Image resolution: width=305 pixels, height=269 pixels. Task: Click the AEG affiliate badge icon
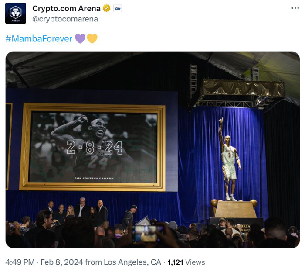click(118, 8)
